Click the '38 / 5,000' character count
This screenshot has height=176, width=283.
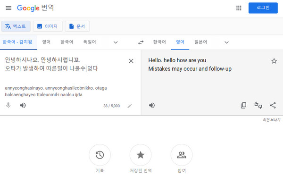(x=111, y=106)
